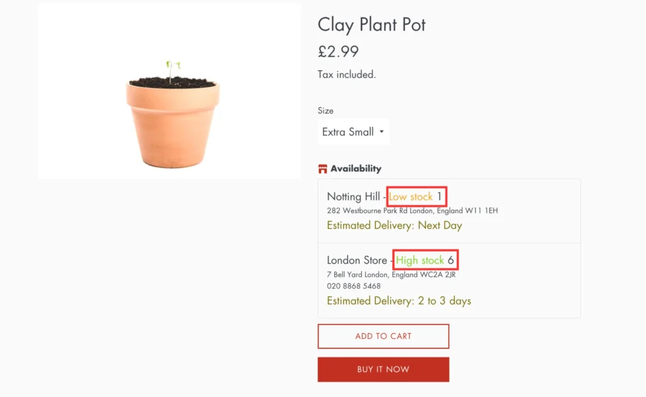Click Estimated Delivery: Next Day text
This screenshot has width=646, height=397.
(394, 226)
